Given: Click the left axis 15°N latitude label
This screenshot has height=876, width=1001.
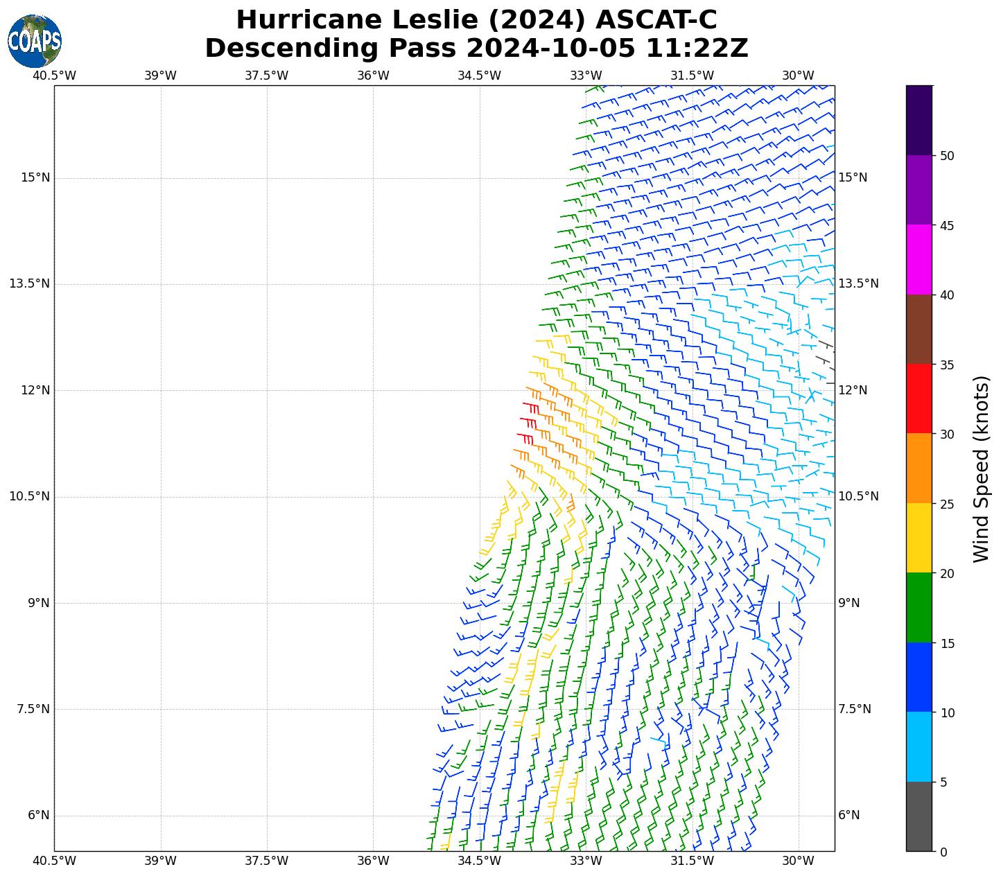Looking at the screenshot, I should coord(35,178).
